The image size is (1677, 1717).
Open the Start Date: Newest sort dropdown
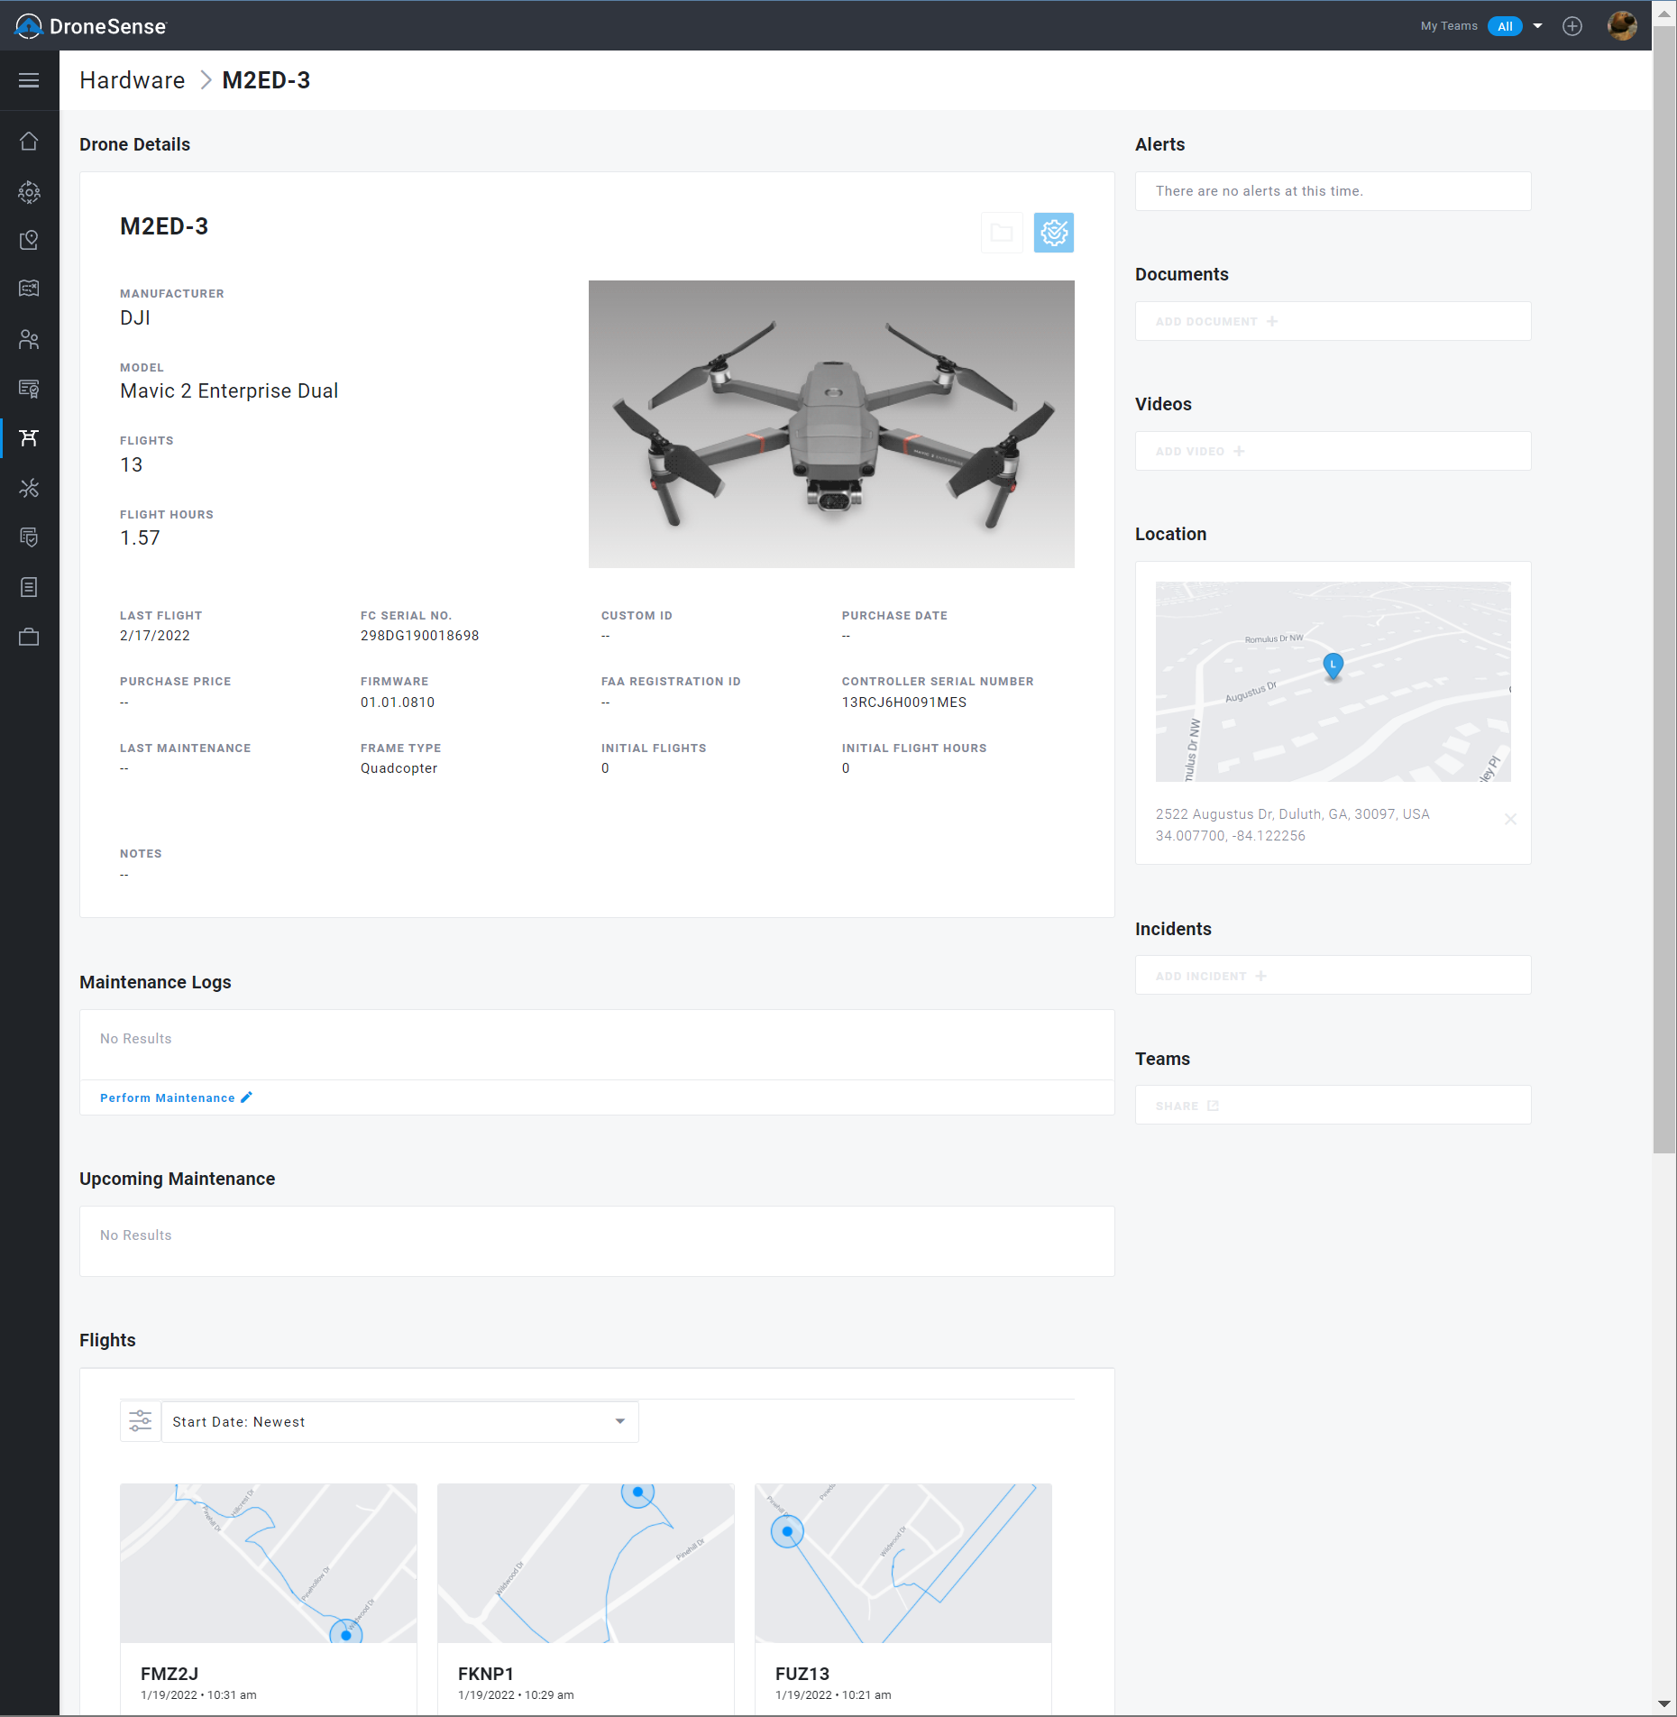(400, 1421)
